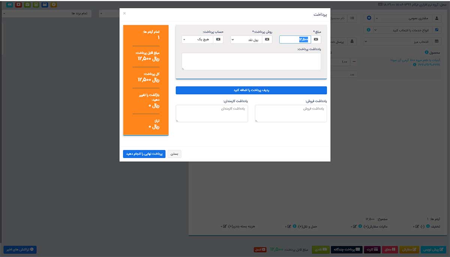This screenshot has width=450, height=257.
Task: Click the green briefcase icon in top toolbar
Action: [x=27, y=5]
